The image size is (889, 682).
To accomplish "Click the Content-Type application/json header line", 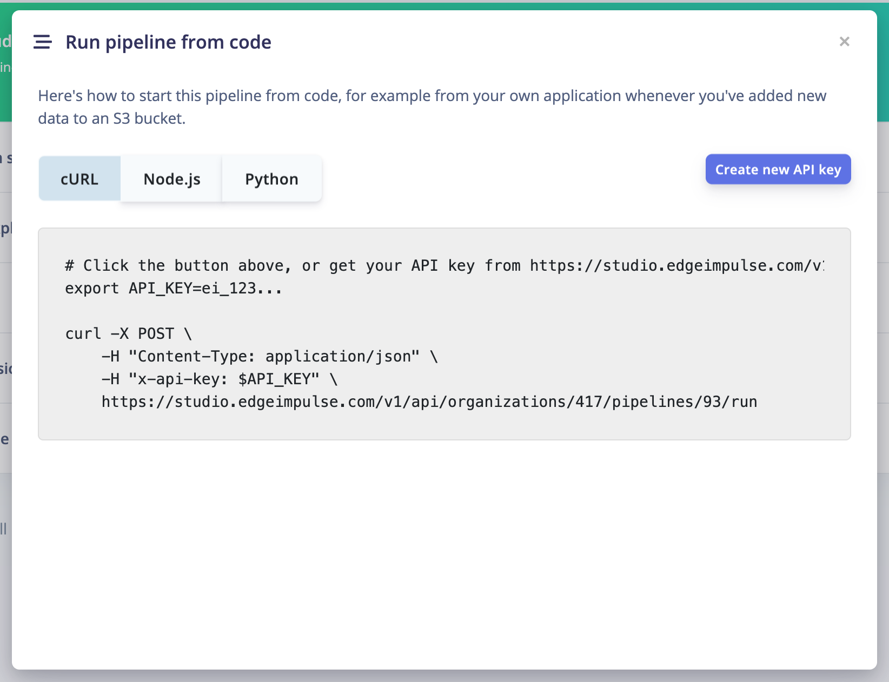I will click(x=269, y=356).
